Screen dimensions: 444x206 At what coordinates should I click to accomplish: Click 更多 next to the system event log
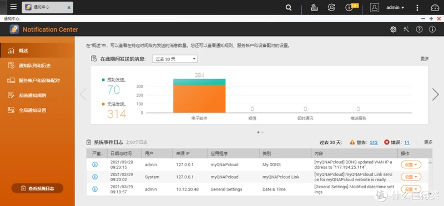point(428,142)
